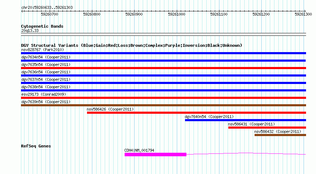Image resolution: width=316 pixels, height=174 pixels.
Task: Select the 20q13.33 band label
Action: (x=30, y=30)
